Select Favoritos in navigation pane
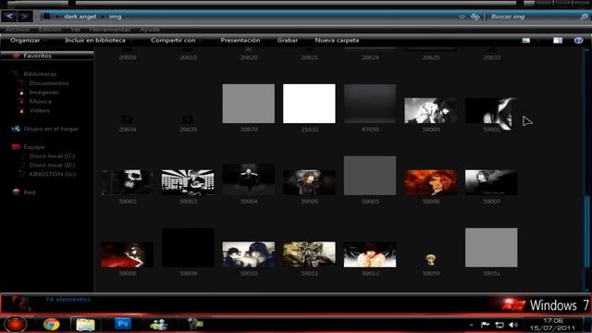 coord(37,55)
